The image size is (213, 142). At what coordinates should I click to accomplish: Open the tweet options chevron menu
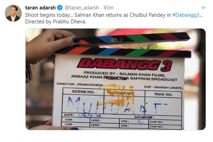pyautogui.click(x=203, y=8)
